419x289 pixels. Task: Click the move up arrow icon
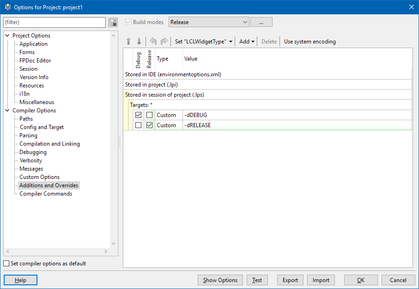[x=129, y=42]
